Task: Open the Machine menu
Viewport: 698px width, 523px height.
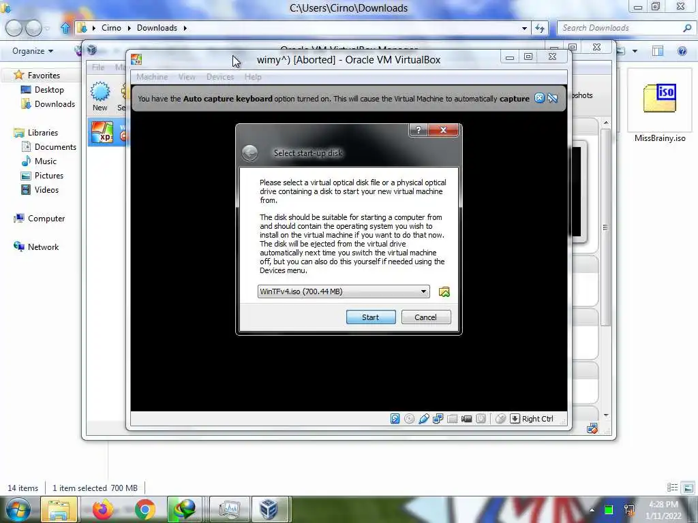Action: pyautogui.click(x=152, y=77)
